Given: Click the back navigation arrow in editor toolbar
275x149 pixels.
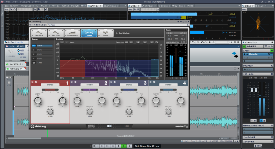Looking at the screenshot, I should pos(210,42).
